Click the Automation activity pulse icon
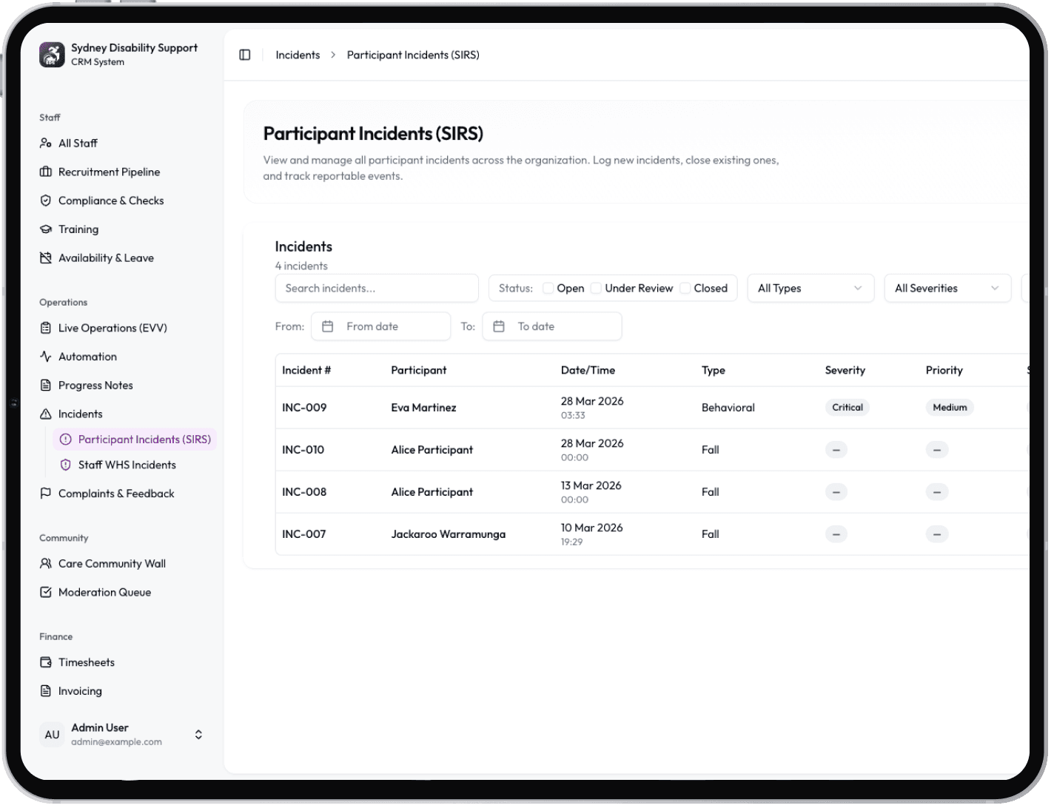The height and width of the screenshot is (808, 1054). [46, 357]
